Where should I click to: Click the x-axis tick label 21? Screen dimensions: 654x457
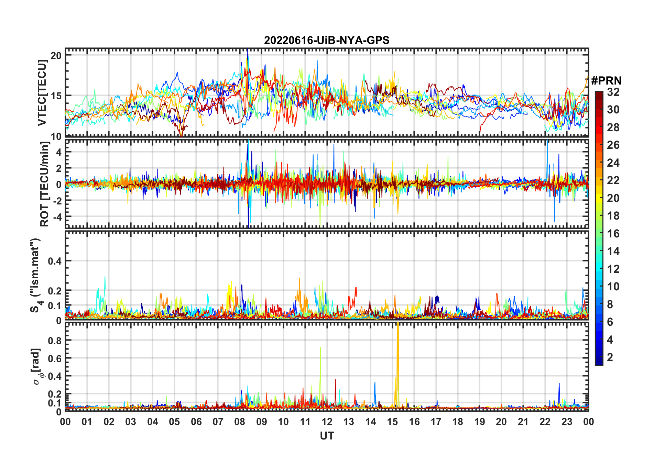(x=523, y=422)
